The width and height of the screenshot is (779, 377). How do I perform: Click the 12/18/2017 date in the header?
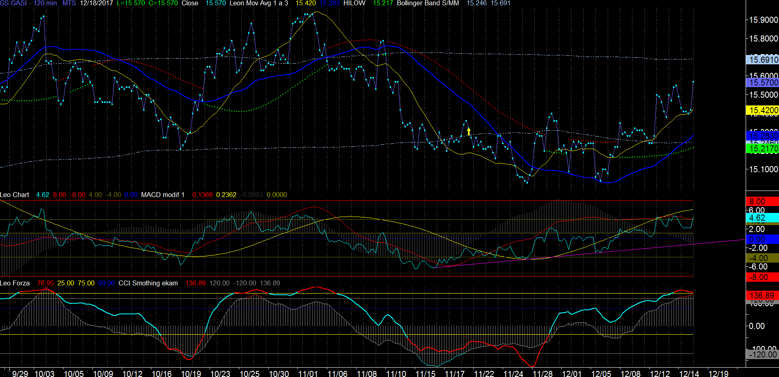[96, 3]
